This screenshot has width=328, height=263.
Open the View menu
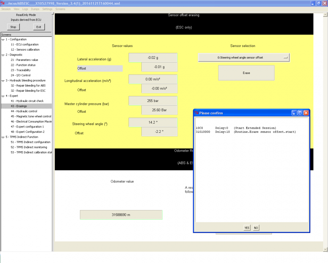coord(16,9)
